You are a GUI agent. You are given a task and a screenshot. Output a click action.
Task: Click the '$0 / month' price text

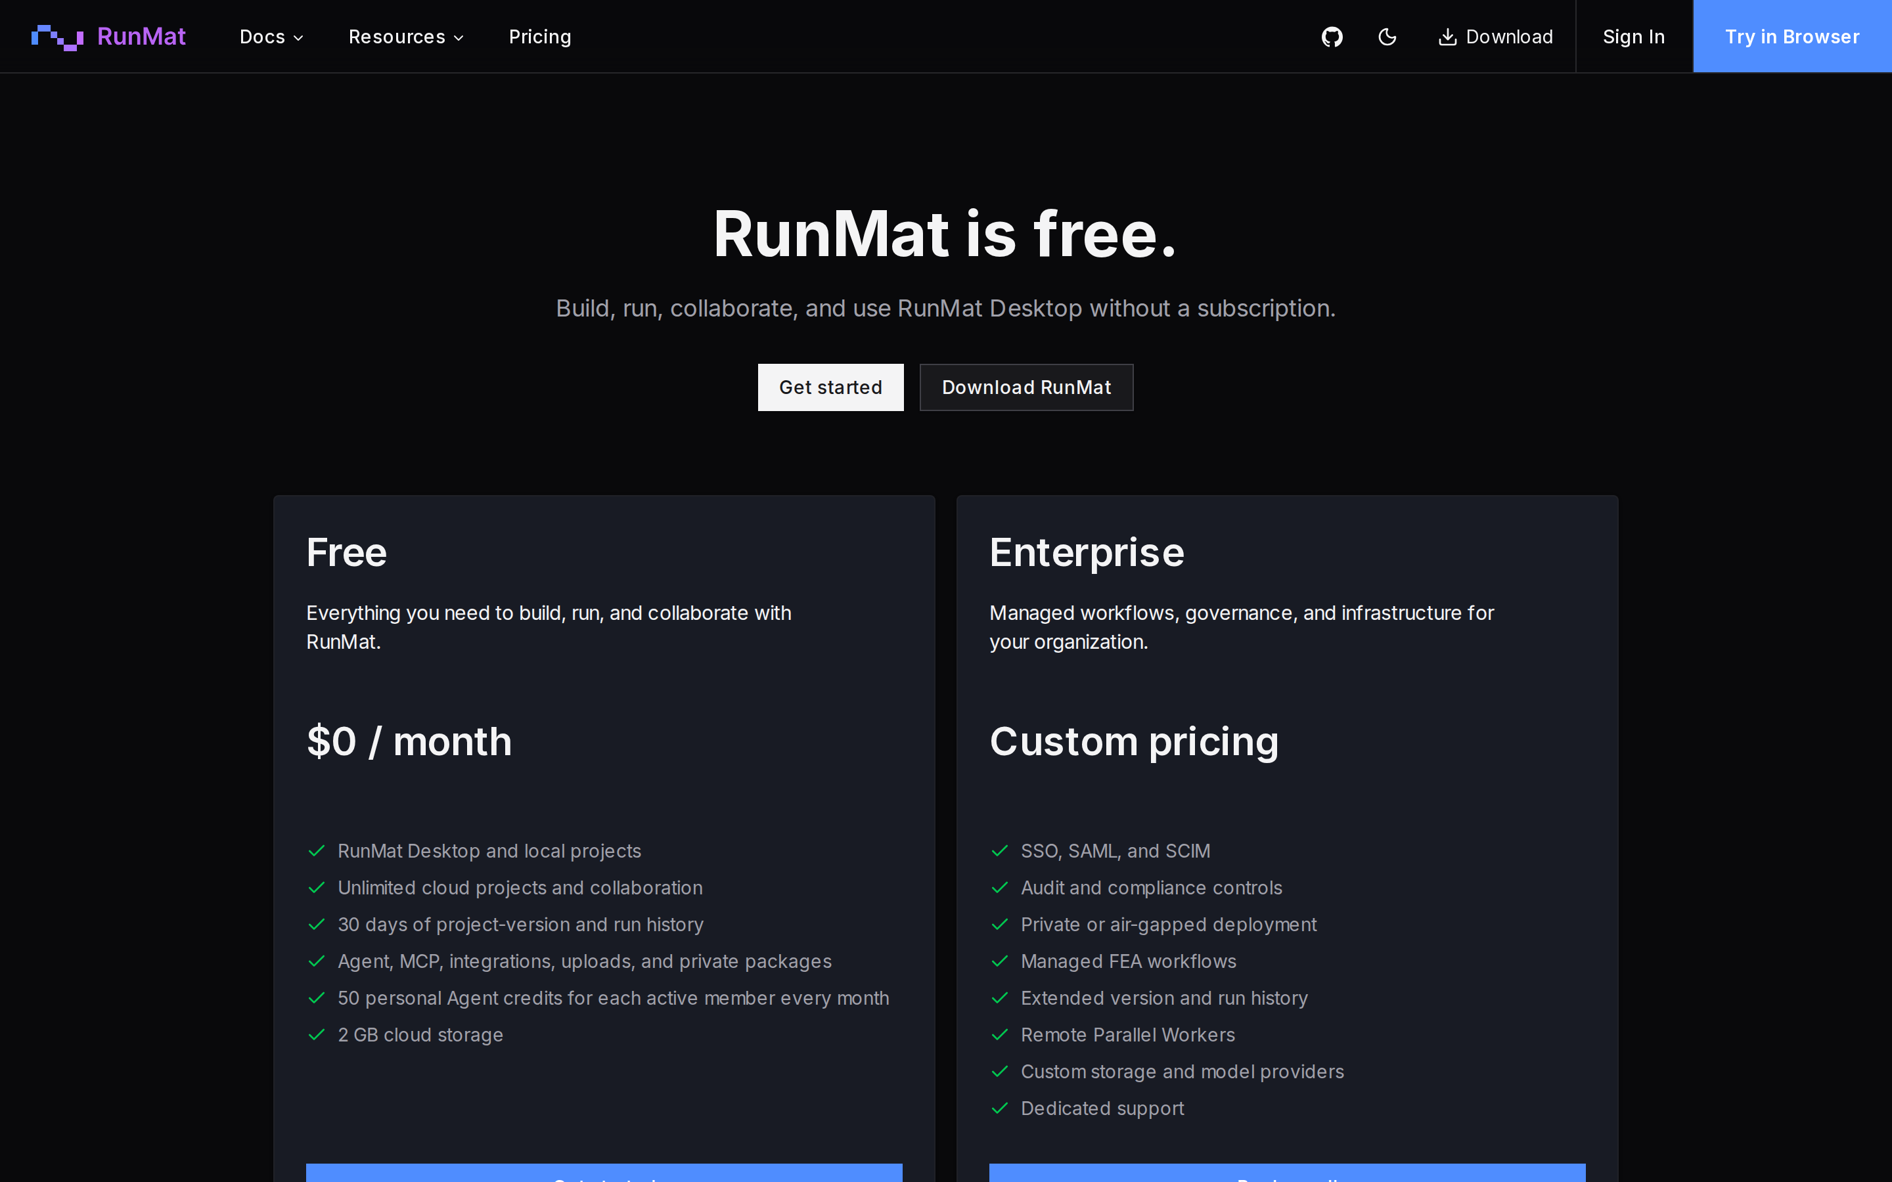pyautogui.click(x=409, y=741)
